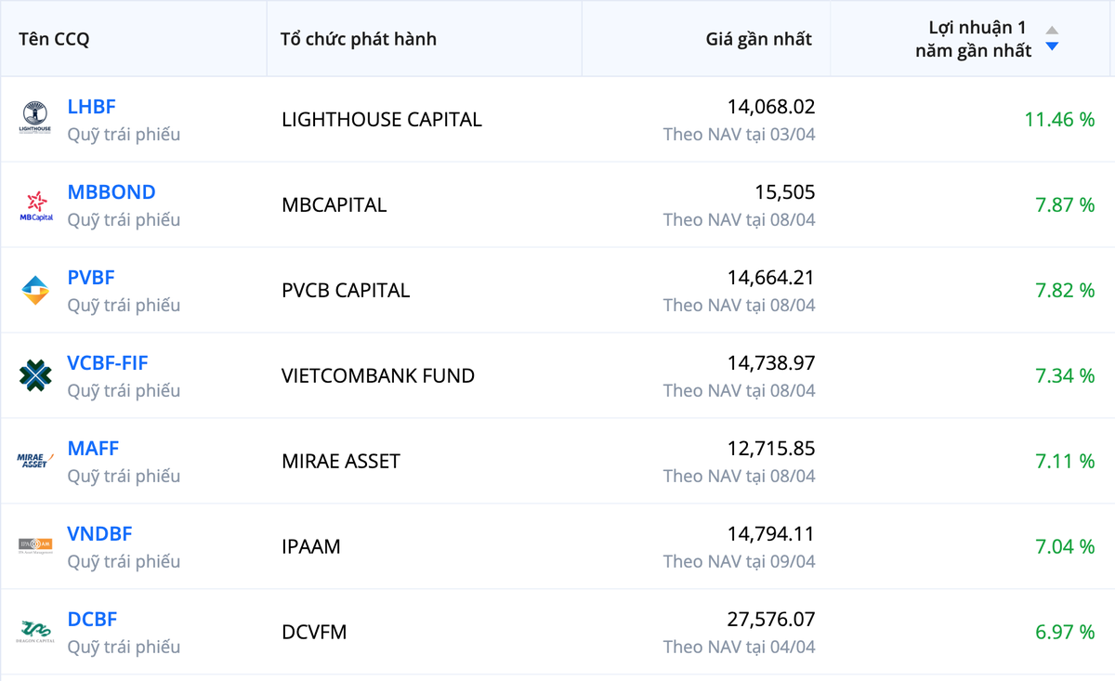Sort by 'Lợi nhuận 1 năm gần nhất' header
Screen dimensions: 1115x681
tap(972, 39)
